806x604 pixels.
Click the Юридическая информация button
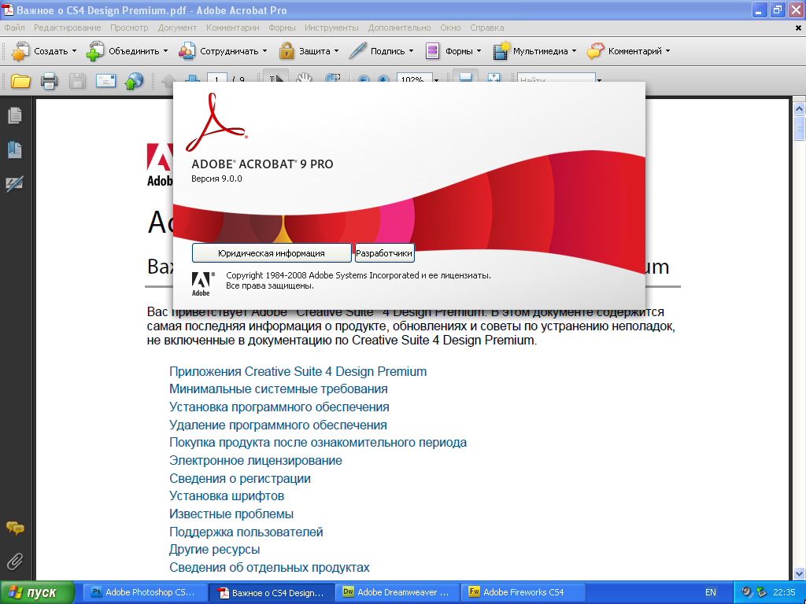[272, 253]
